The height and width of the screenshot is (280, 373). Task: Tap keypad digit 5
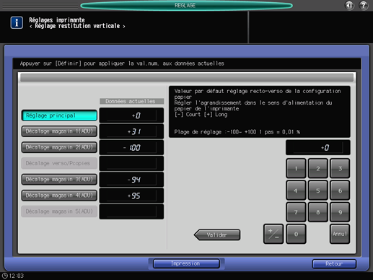coord(318,191)
